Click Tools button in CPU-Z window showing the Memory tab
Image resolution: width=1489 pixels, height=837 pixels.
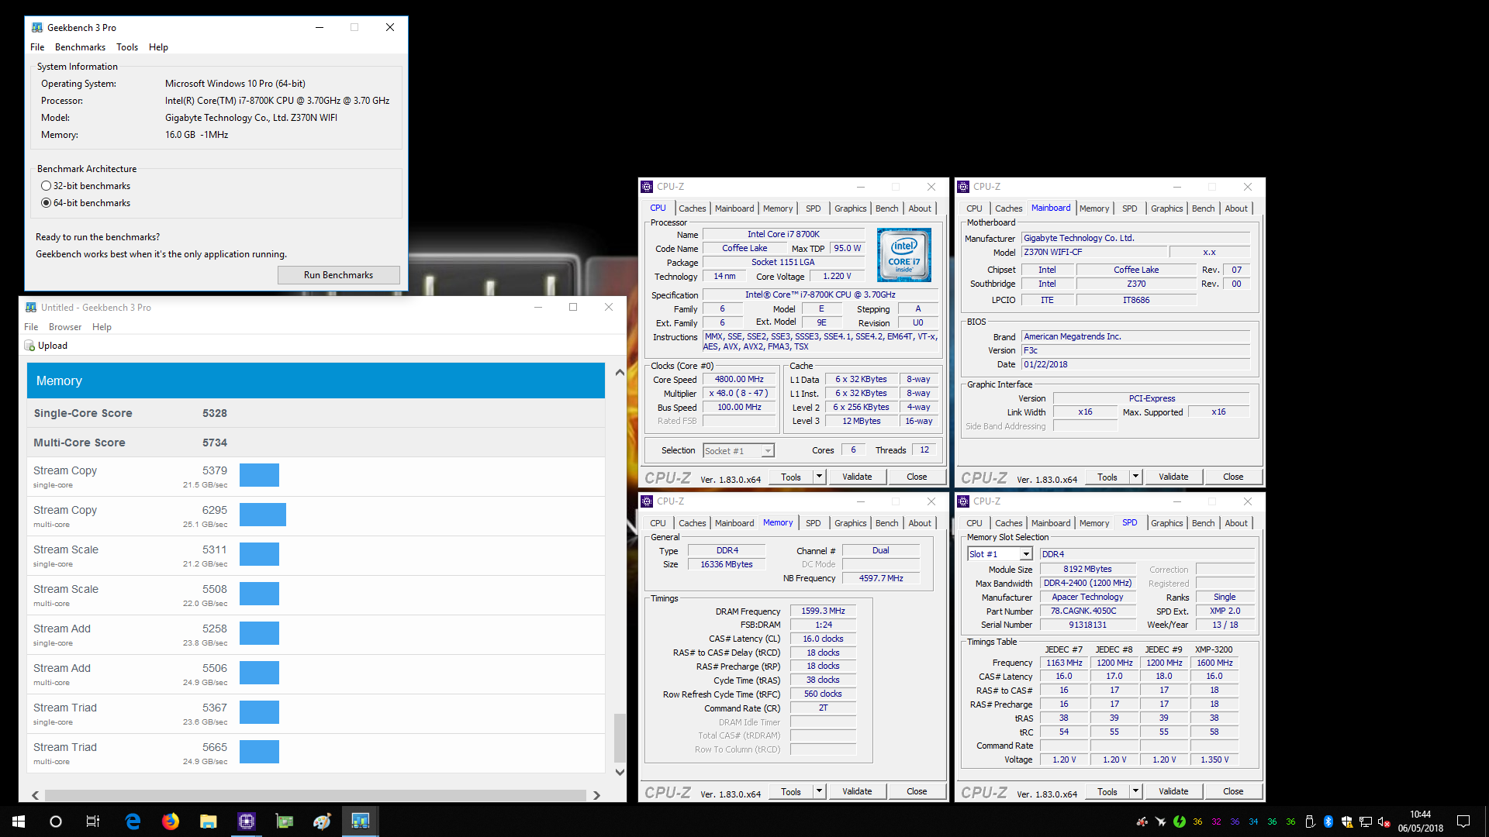point(791,791)
